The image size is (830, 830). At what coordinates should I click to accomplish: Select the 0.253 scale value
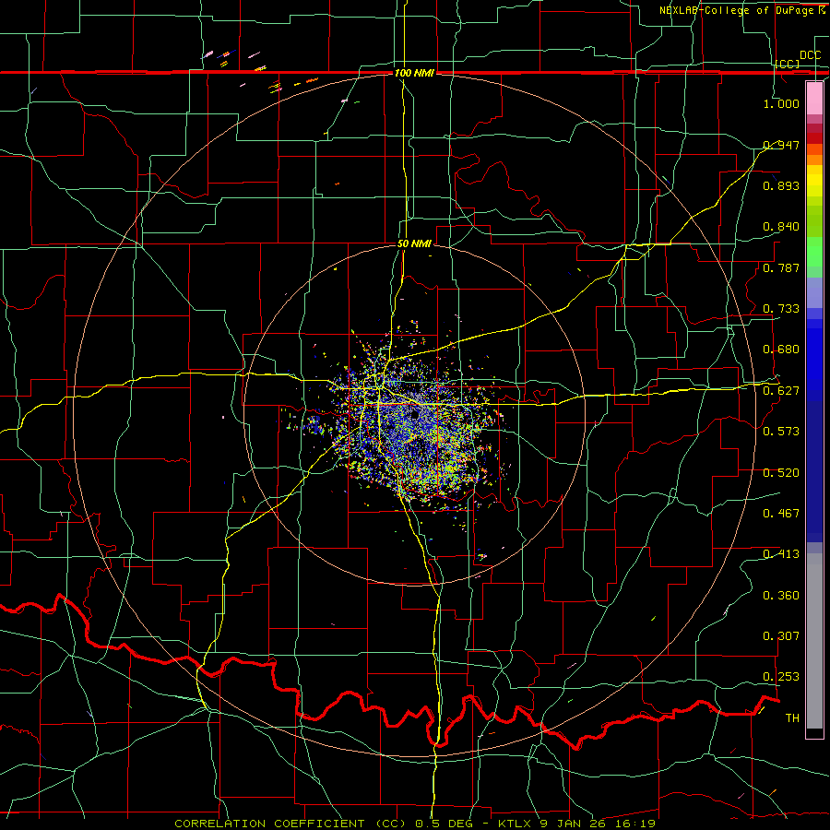tap(781, 677)
